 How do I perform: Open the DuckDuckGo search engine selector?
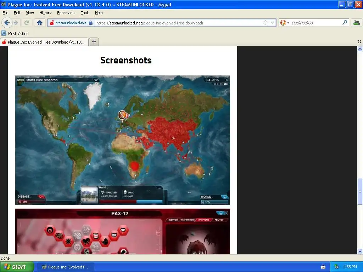pos(285,23)
